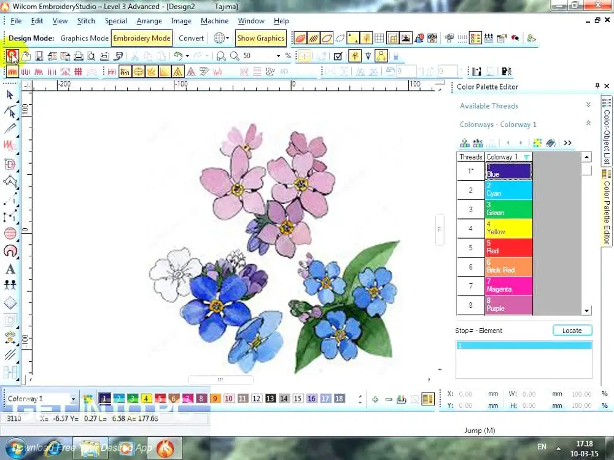Select the Reshape Object tool
The height and width of the screenshot is (460, 614).
pos(10,112)
